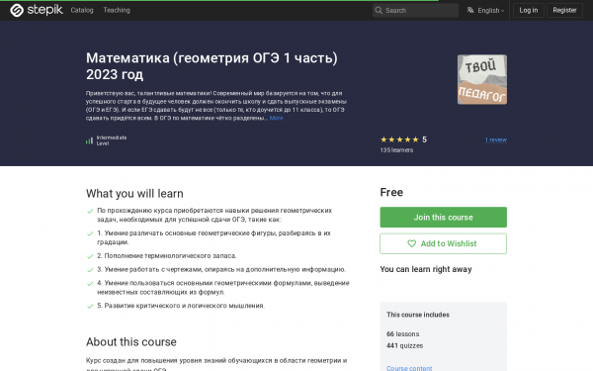Click the checkmark beside Пополнение терминологического запаса

coord(90,256)
